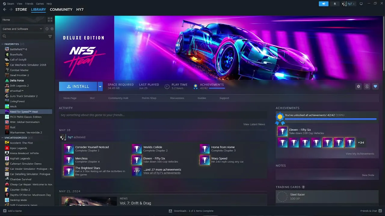Collapse the Favorites category
385x216 pixels.
click(x=3, y=44)
